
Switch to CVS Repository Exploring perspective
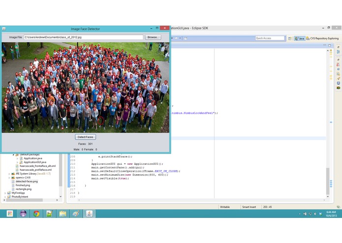click(322, 38)
